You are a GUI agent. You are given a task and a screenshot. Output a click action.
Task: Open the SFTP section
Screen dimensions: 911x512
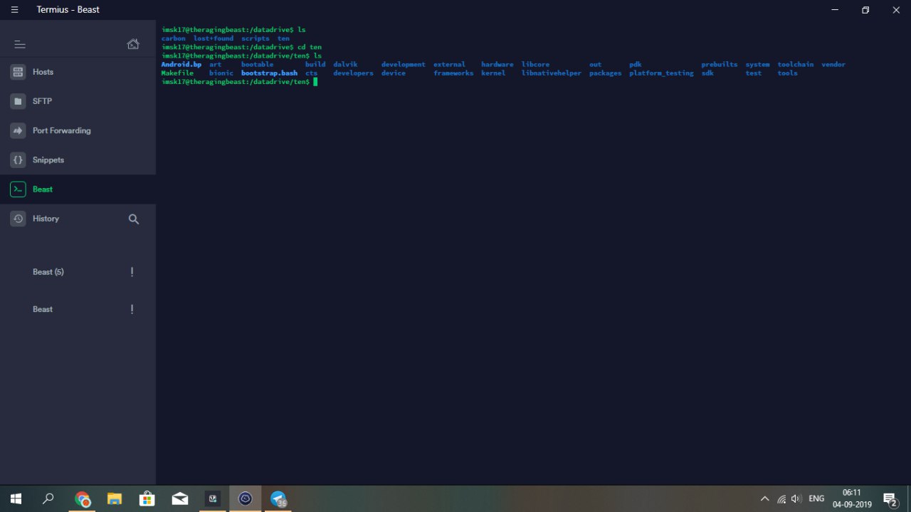pyautogui.click(x=78, y=101)
